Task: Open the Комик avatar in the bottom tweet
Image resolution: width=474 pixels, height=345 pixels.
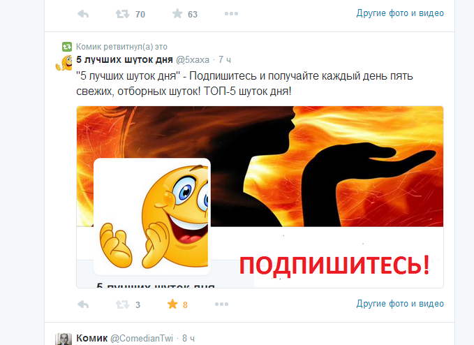Action: 64,339
